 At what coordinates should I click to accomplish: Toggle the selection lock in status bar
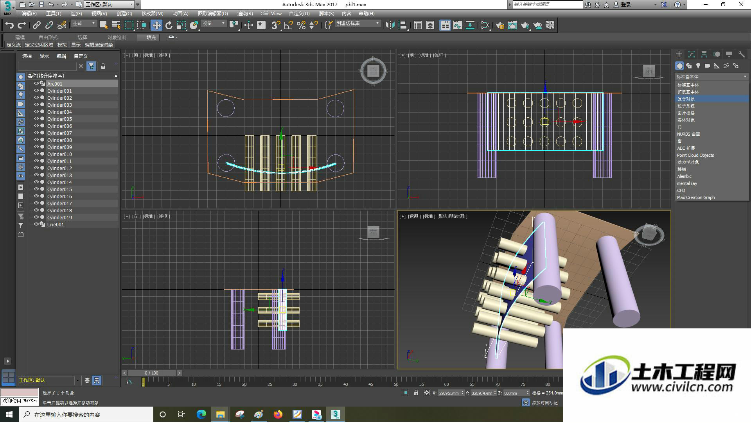pos(416,393)
